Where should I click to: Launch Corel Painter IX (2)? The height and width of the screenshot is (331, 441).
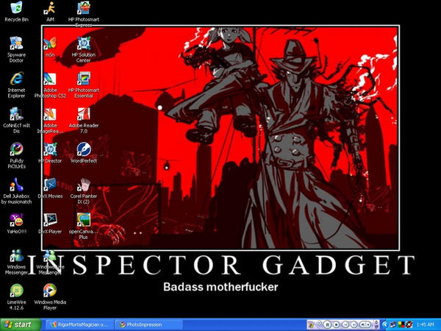coord(84,191)
